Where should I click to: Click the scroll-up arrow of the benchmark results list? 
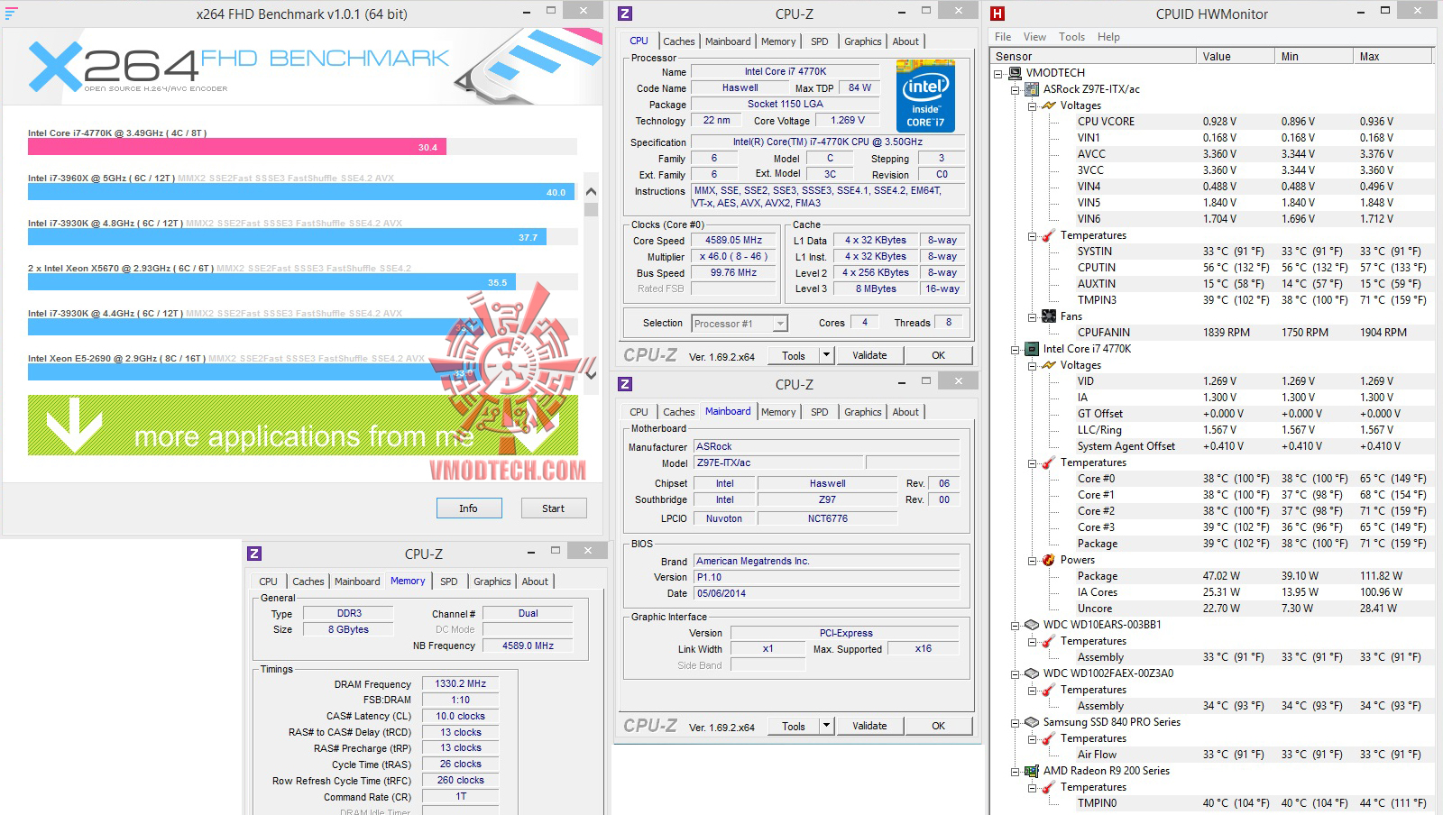coord(591,191)
